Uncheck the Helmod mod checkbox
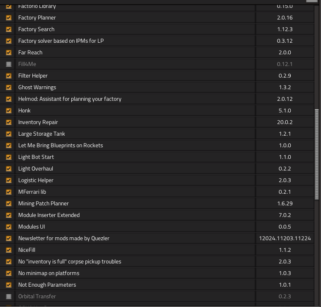Image resolution: width=321 pixels, height=307 pixels. [9, 99]
